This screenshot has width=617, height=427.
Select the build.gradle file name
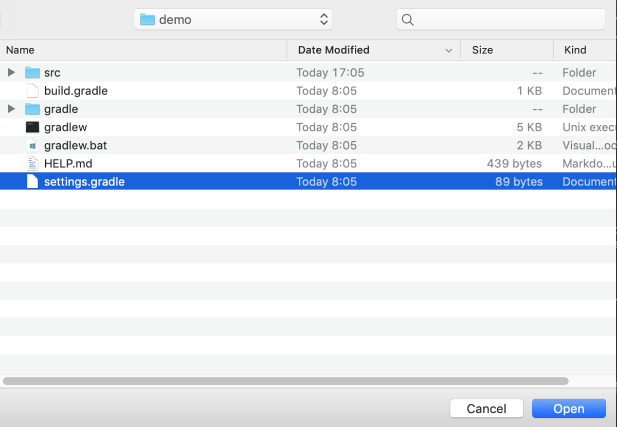(x=76, y=91)
